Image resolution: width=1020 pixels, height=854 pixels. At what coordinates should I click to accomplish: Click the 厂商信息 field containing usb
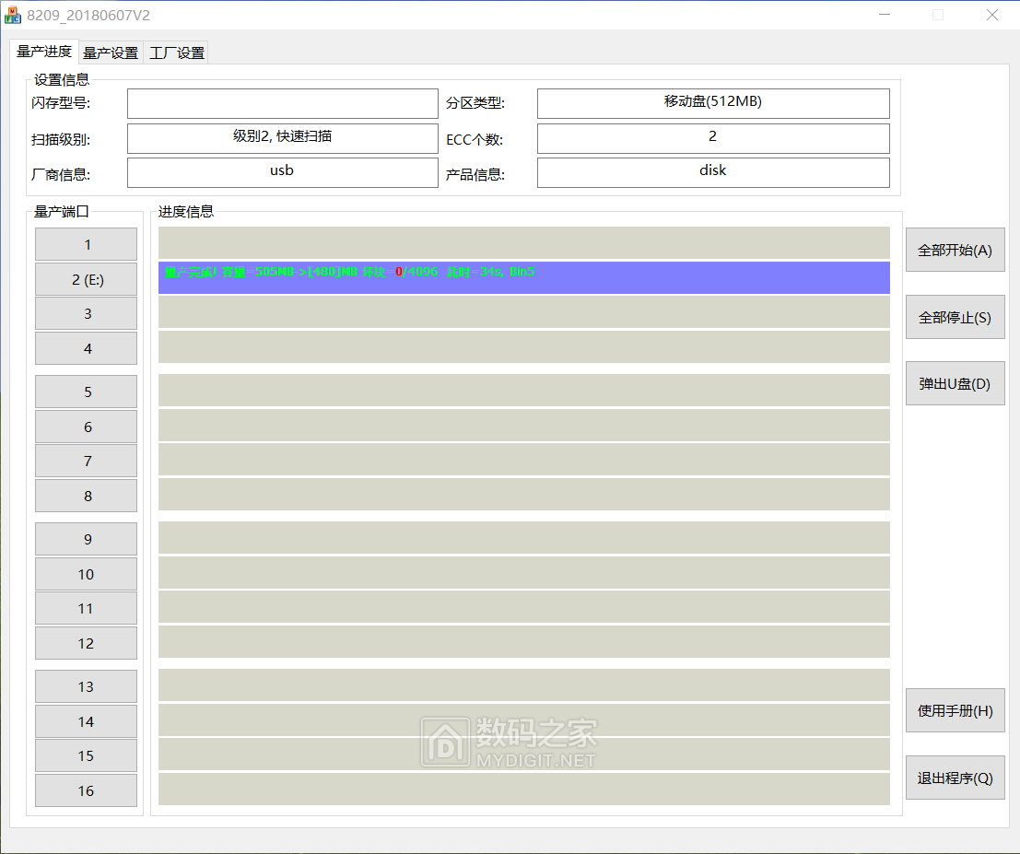[282, 171]
